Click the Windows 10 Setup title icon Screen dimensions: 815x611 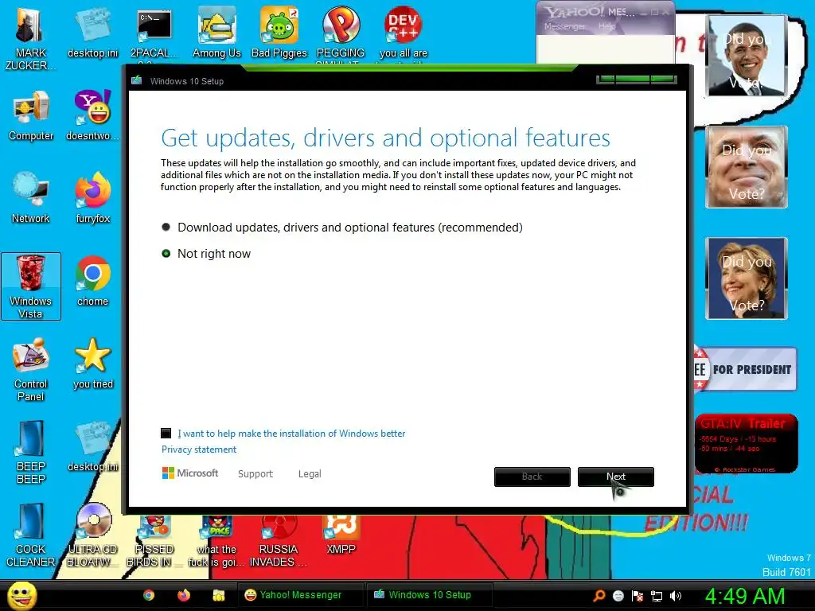[x=137, y=80]
